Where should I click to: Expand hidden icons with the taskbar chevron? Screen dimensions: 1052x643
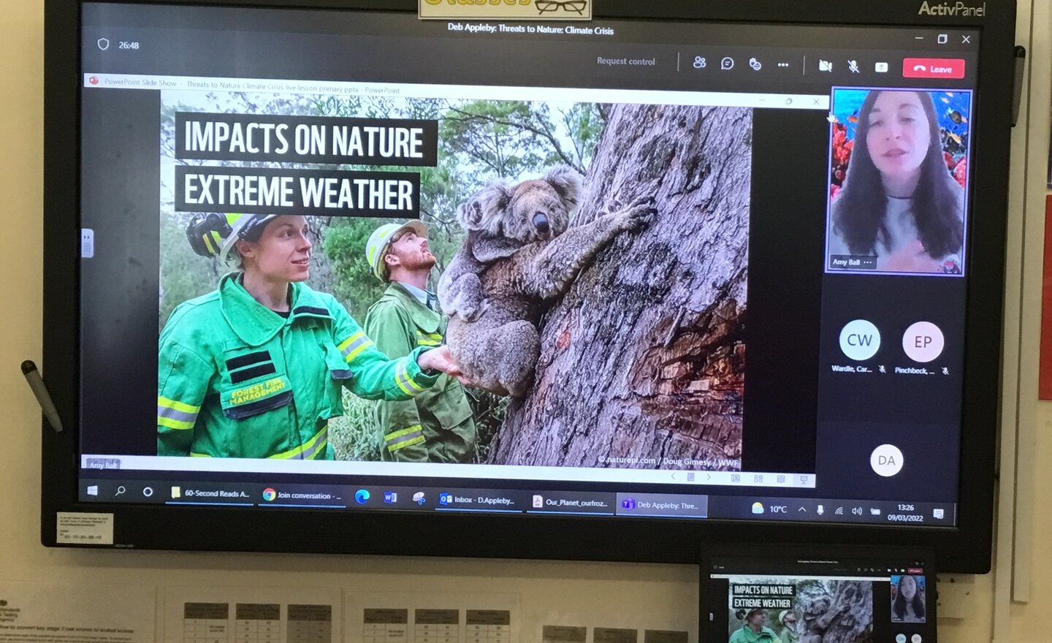801,509
